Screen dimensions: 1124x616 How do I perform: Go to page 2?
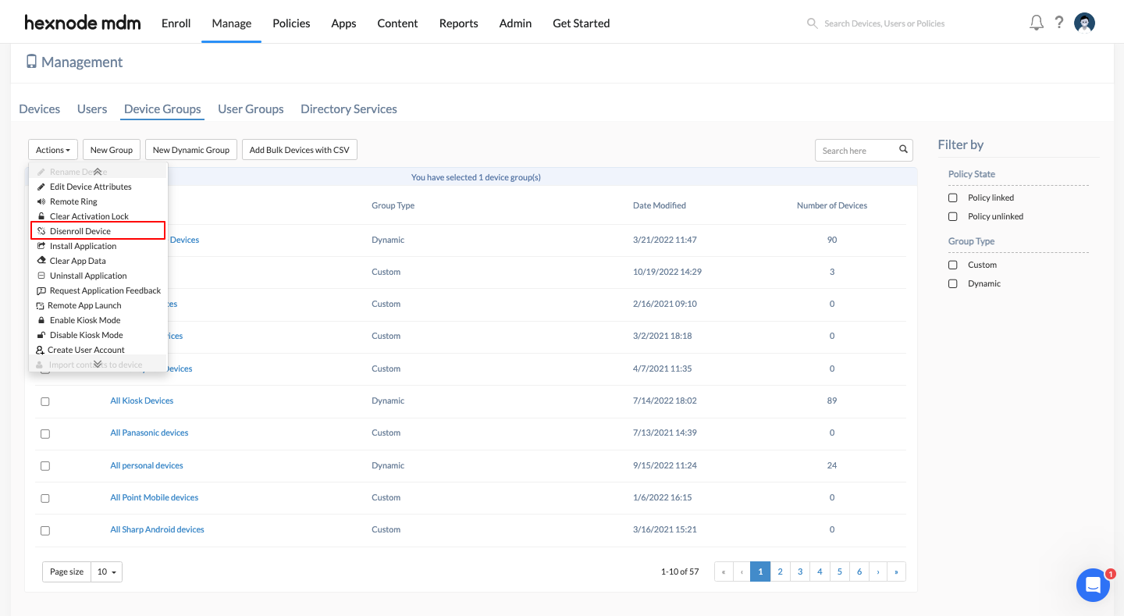pyautogui.click(x=780, y=571)
